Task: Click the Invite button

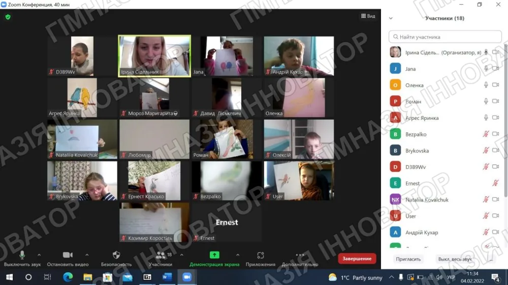Action: (x=408, y=259)
